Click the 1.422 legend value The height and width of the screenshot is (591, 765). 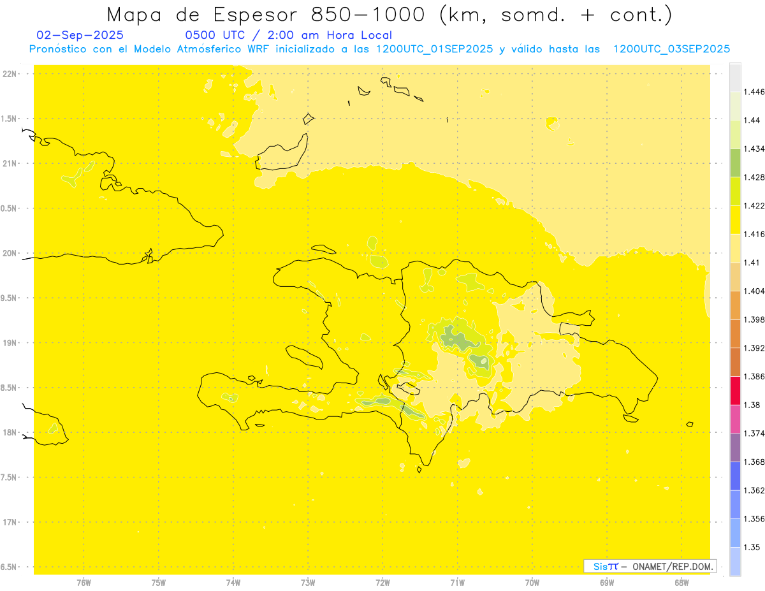754,205
